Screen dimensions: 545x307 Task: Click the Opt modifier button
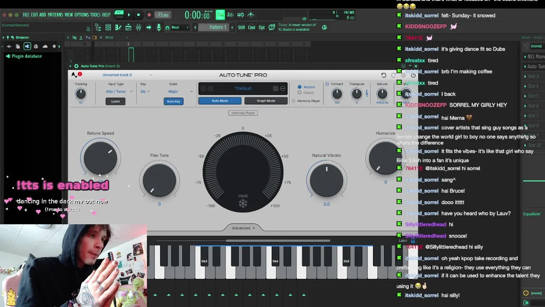[x=262, y=27]
